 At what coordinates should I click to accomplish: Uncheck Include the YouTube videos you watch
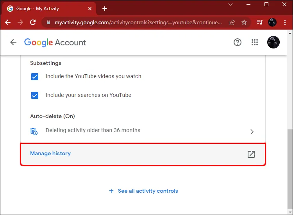click(35, 77)
